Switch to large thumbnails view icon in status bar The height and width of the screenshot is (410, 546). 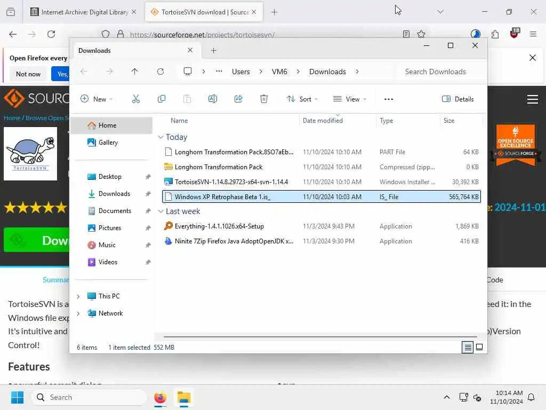(479, 347)
